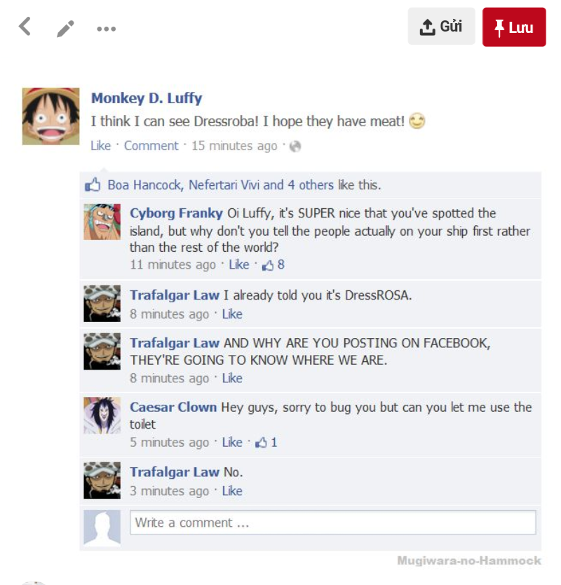This screenshot has height=585, width=561.
Task: Go back using the left chevron arrow
Action: pyautogui.click(x=25, y=27)
